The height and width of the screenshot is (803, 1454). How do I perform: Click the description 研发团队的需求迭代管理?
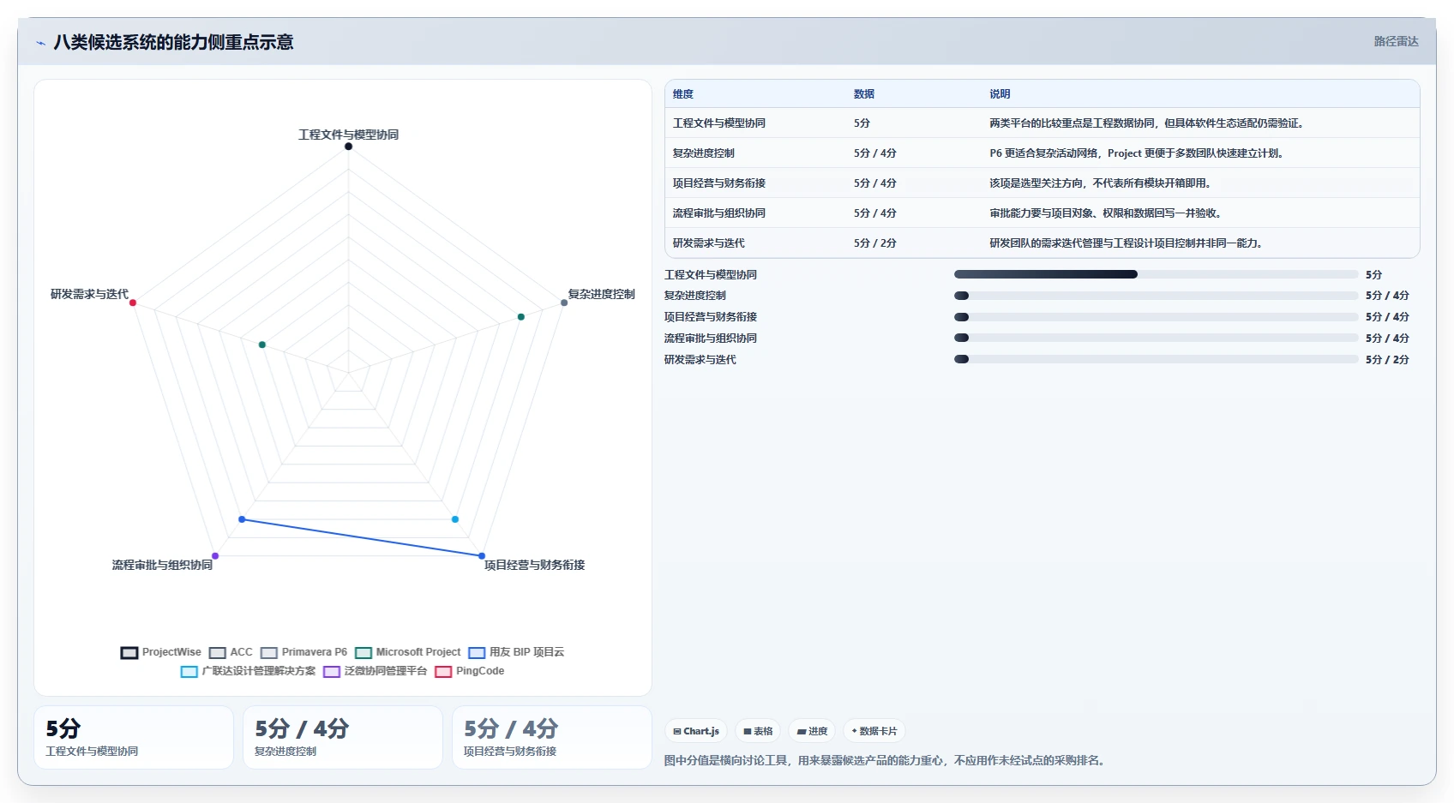click(x=1127, y=243)
